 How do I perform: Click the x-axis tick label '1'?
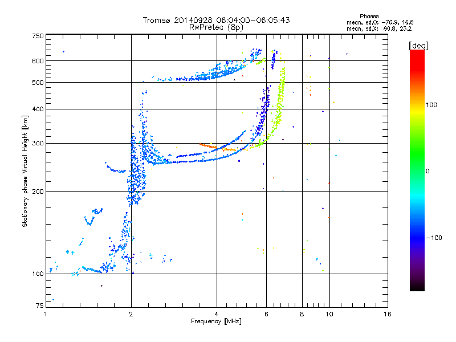(x=46, y=314)
